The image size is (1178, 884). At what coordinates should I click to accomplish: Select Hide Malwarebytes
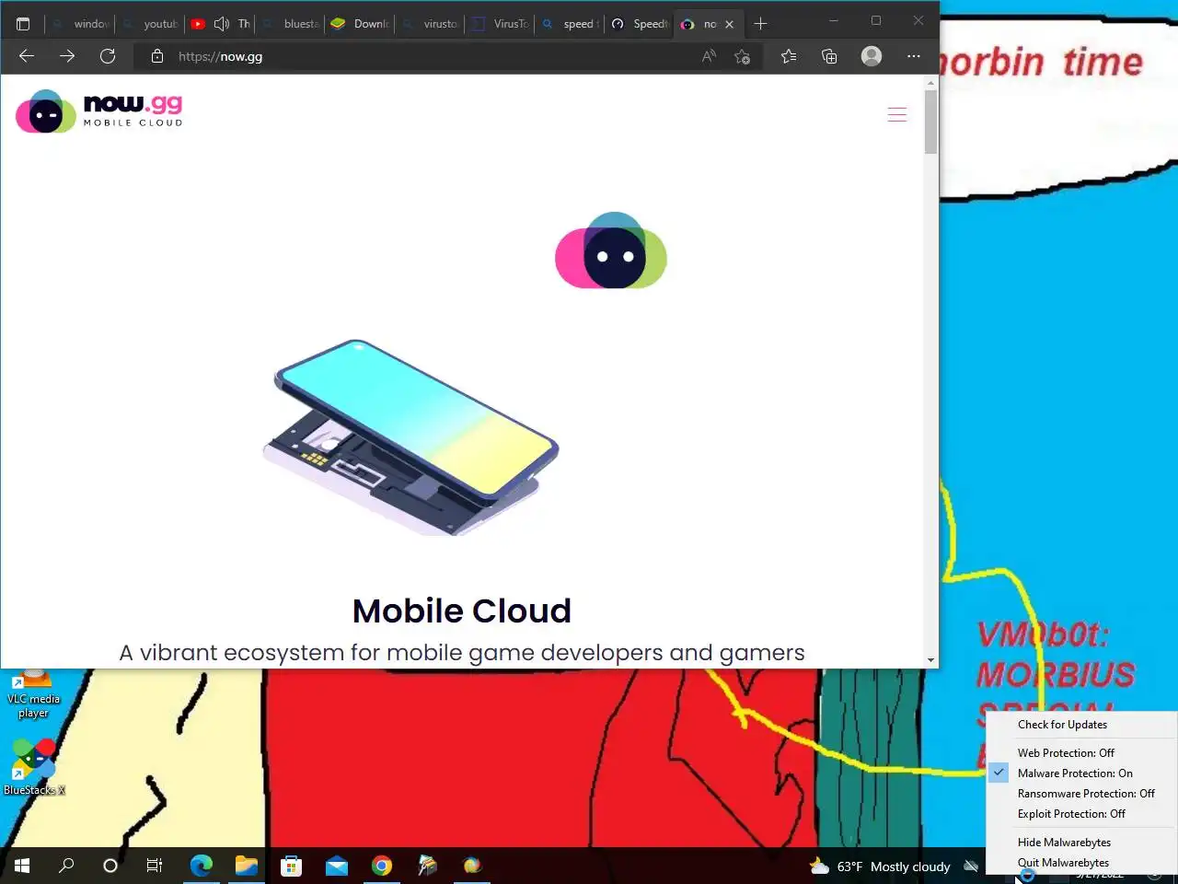[x=1064, y=843]
